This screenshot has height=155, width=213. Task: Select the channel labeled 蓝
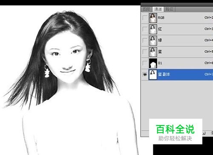pos(160,52)
